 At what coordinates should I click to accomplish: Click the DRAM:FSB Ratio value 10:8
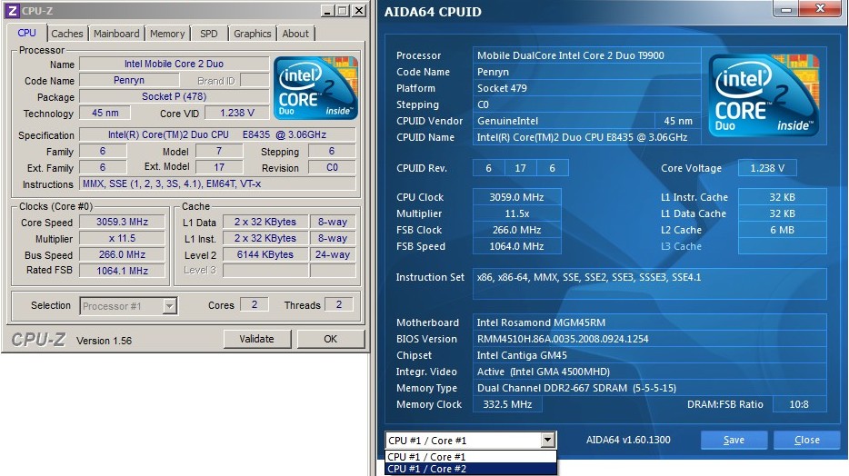click(799, 404)
